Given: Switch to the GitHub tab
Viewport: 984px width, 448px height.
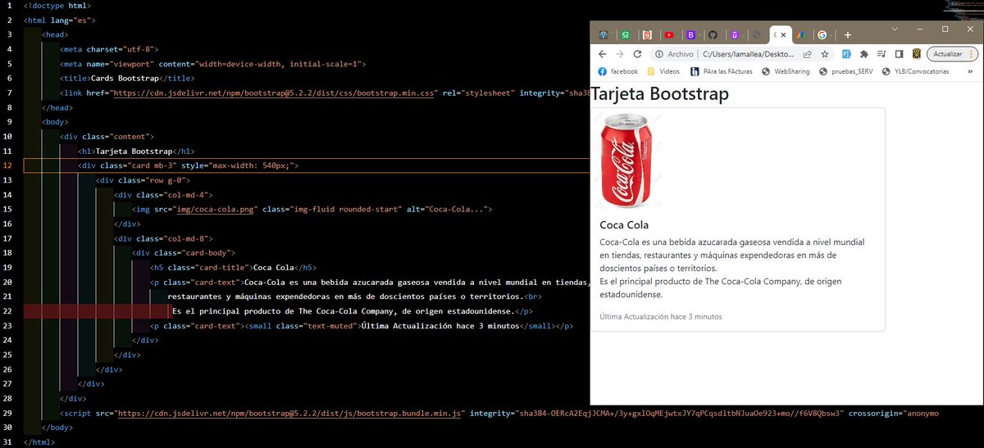Looking at the screenshot, I should (713, 35).
